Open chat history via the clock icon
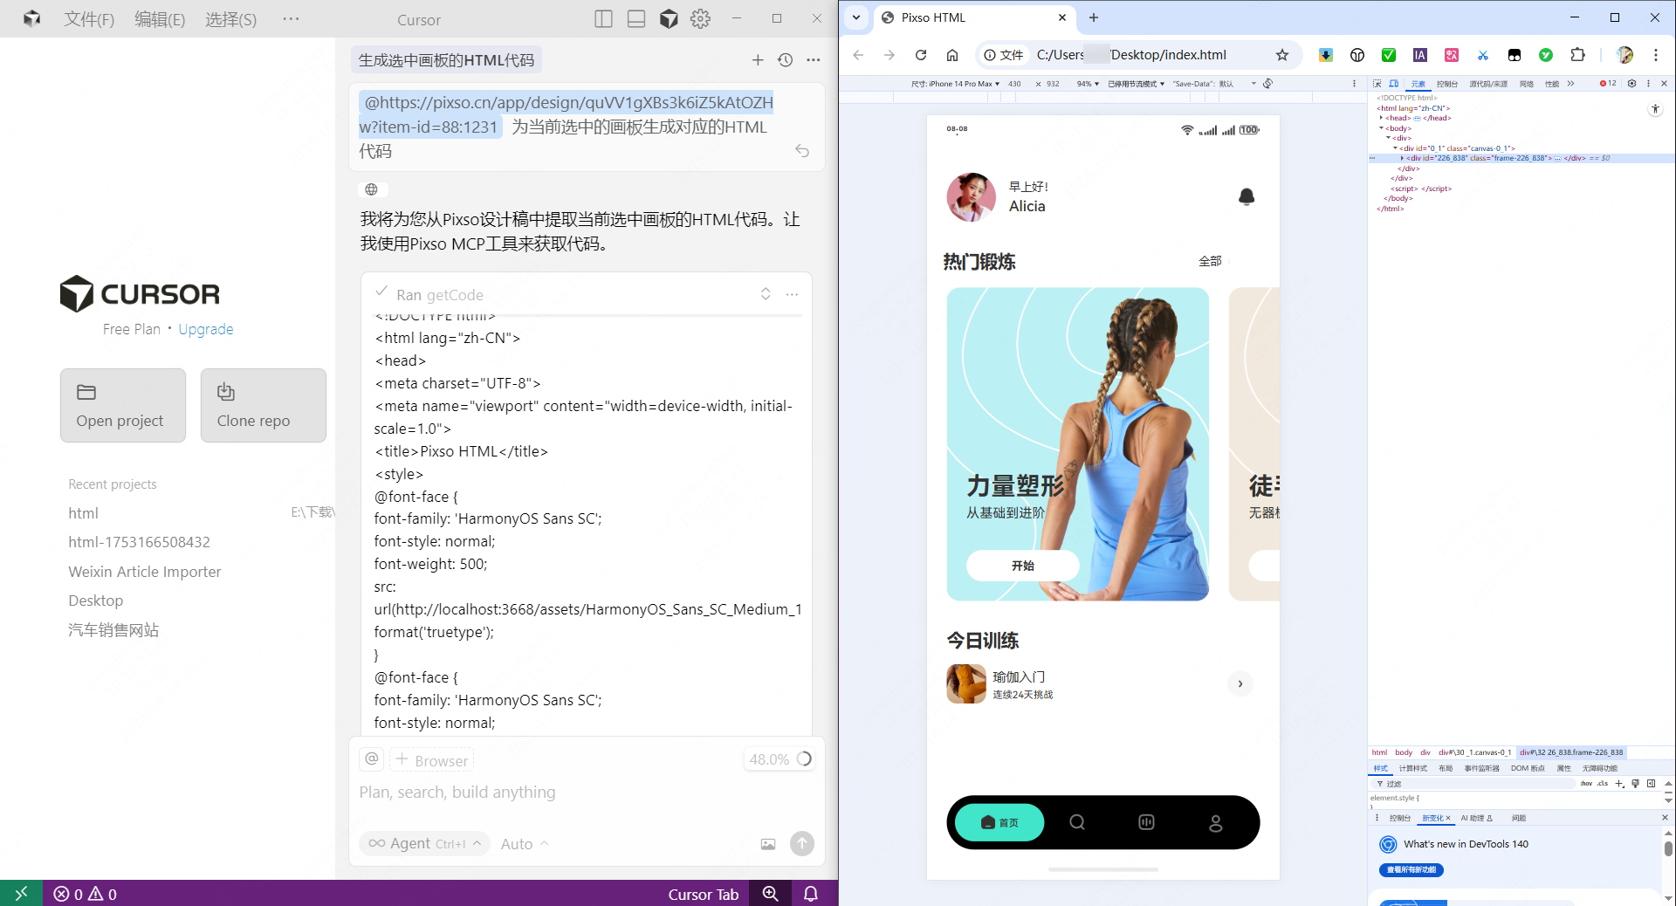Image resolution: width=1676 pixels, height=906 pixels. pyautogui.click(x=785, y=60)
